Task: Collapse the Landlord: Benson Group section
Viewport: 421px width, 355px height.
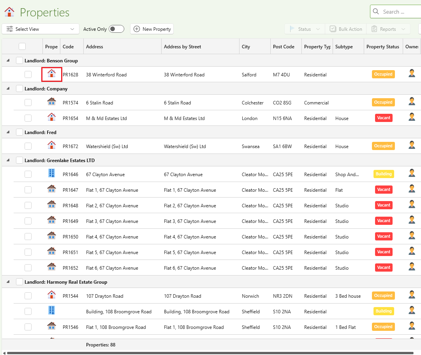Action: [8, 60]
